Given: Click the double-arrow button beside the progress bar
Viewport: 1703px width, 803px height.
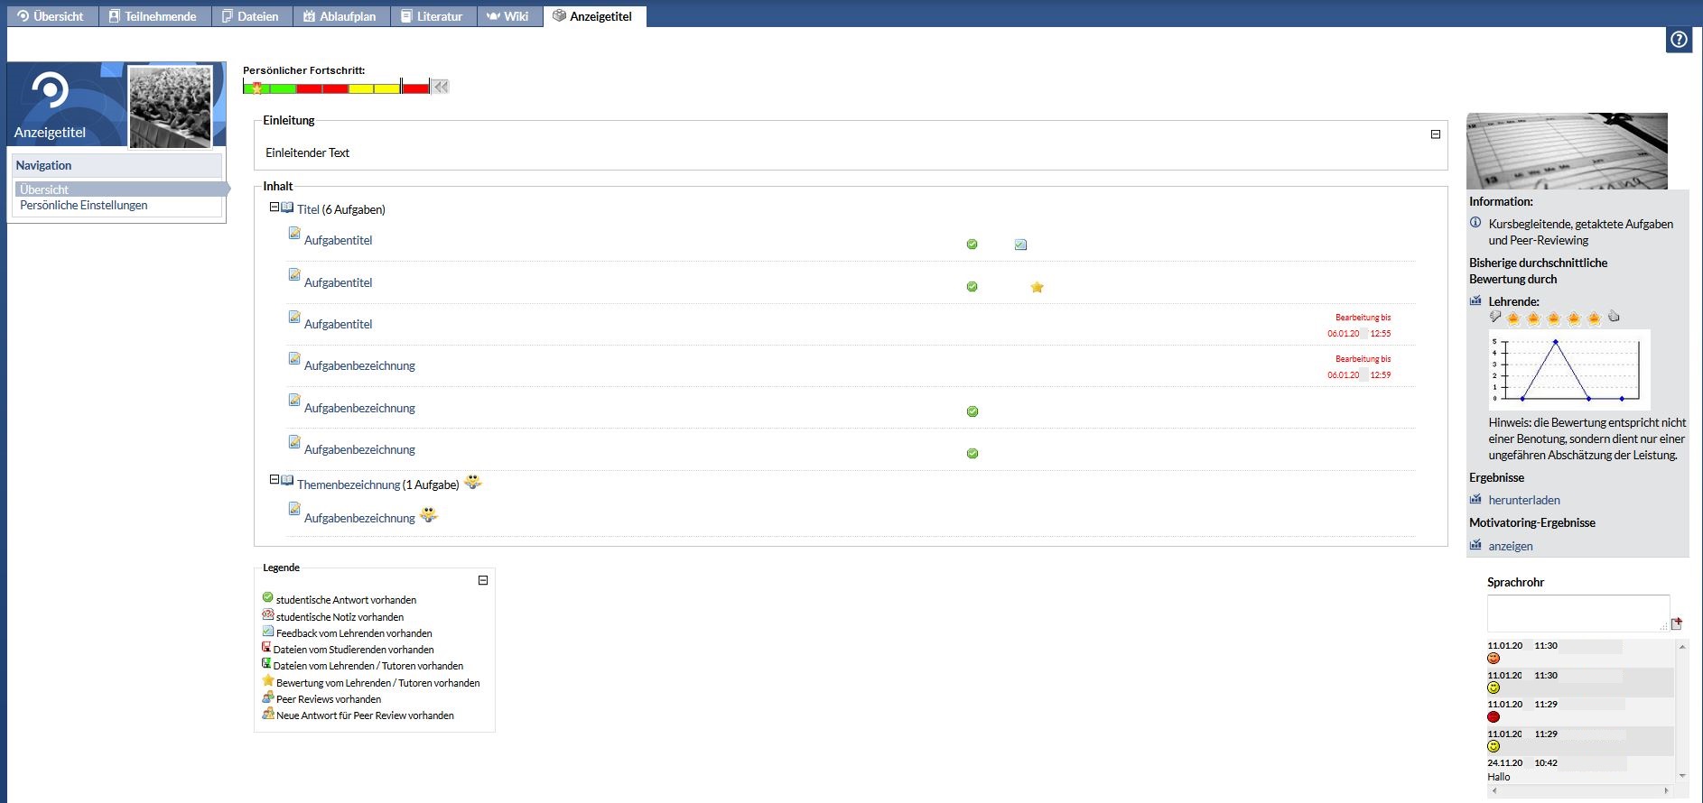Looking at the screenshot, I should (441, 88).
